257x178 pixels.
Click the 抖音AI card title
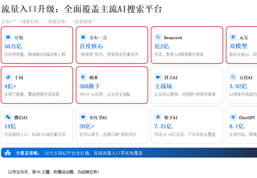click(x=171, y=78)
